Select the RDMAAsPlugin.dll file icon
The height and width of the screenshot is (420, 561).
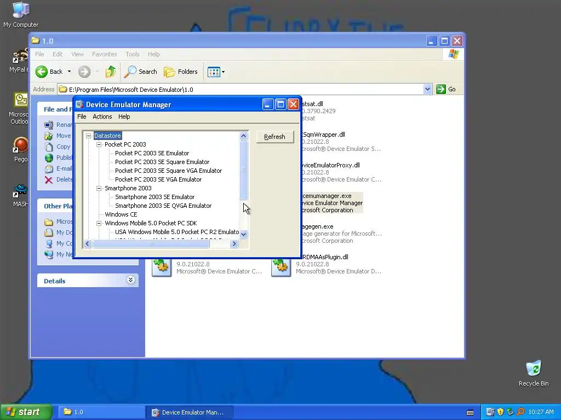pos(281,267)
